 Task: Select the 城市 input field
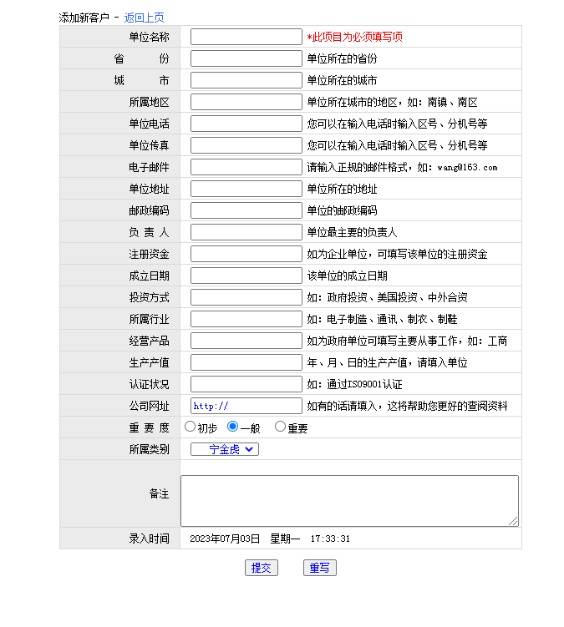pyautogui.click(x=246, y=80)
